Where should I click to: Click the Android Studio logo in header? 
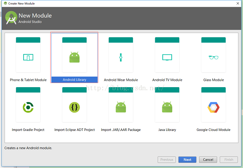pyautogui.click(x=11, y=18)
